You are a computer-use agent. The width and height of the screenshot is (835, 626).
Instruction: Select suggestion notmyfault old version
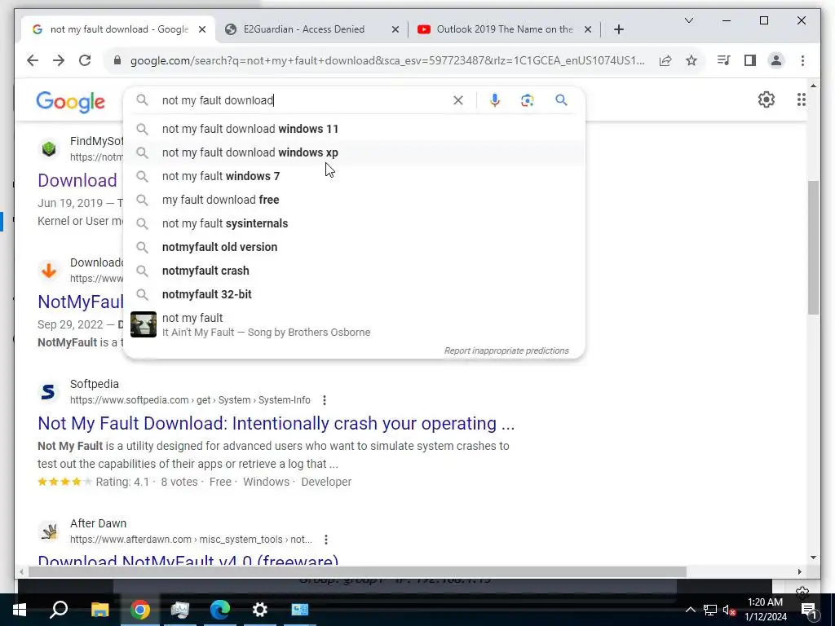(x=354, y=247)
